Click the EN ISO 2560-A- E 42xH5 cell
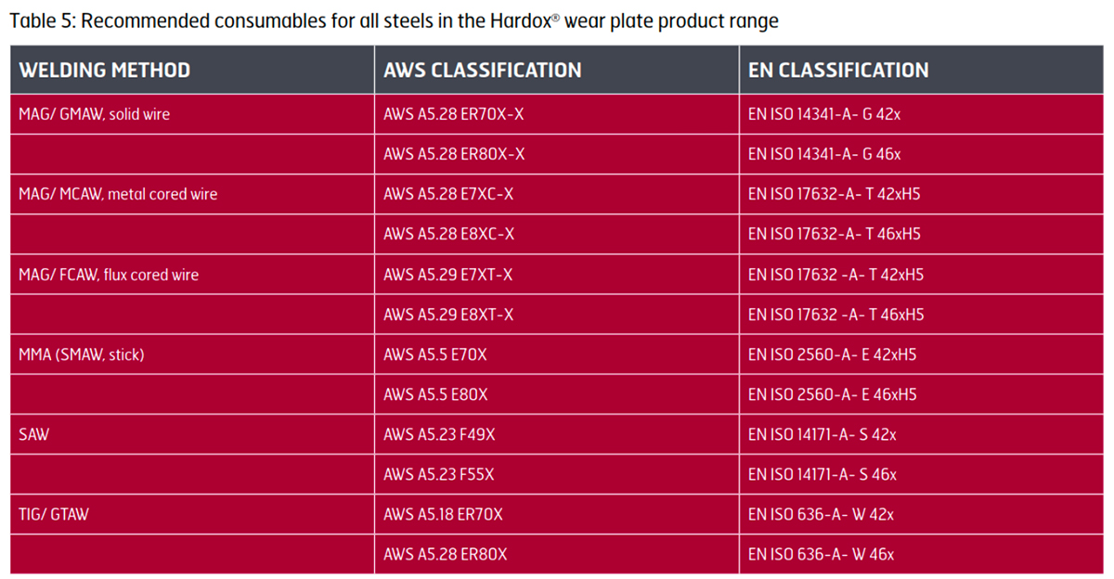This screenshot has width=1114, height=579. [832, 354]
